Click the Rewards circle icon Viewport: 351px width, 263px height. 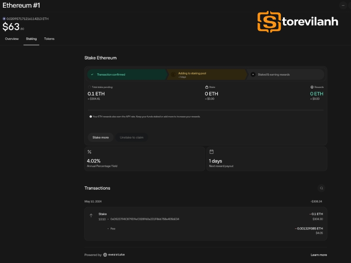point(312,87)
